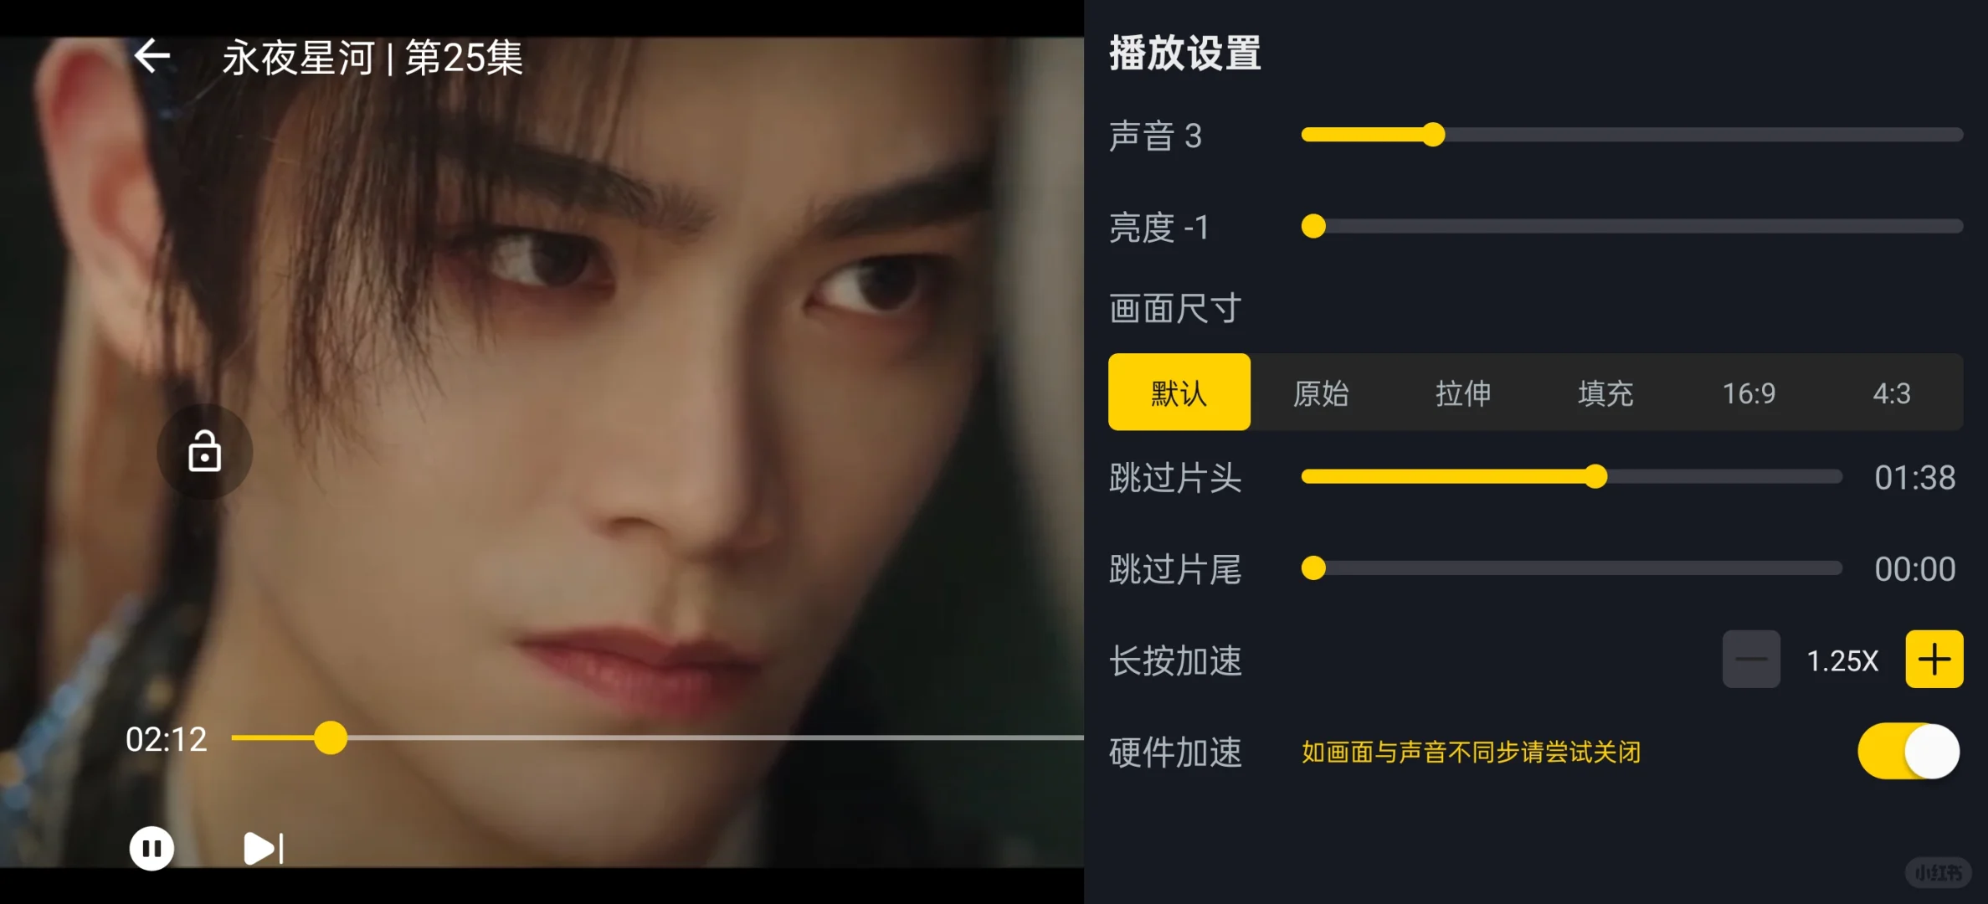This screenshot has width=1988, height=904.
Task: Choose 拉伸 stretch picture size
Action: click(1463, 393)
